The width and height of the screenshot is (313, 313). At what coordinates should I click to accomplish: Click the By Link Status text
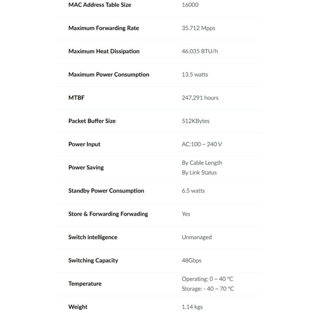point(199,172)
